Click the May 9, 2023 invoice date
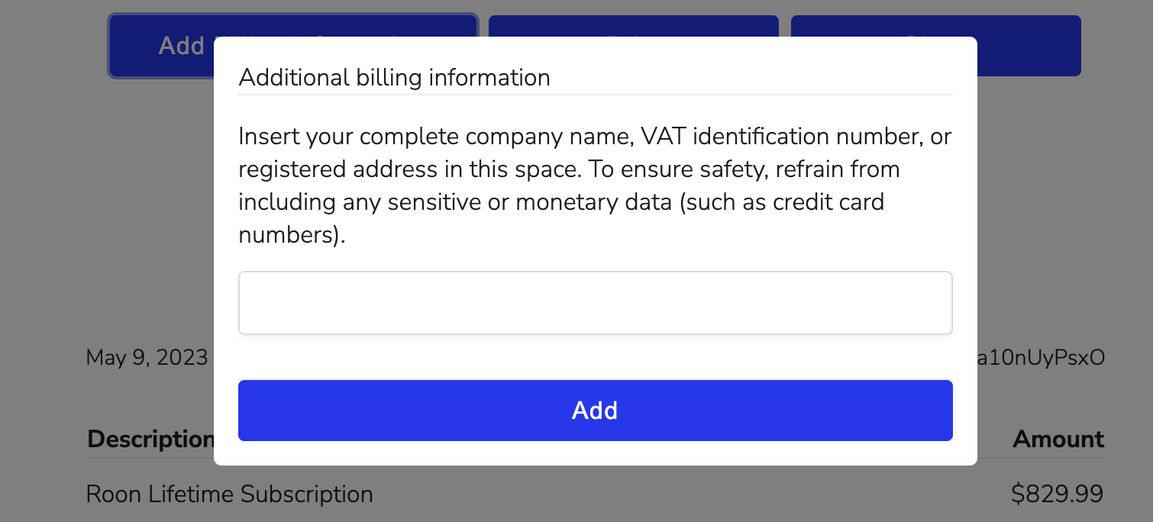Image resolution: width=1153 pixels, height=522 pixels. click(x=147, y=357)
